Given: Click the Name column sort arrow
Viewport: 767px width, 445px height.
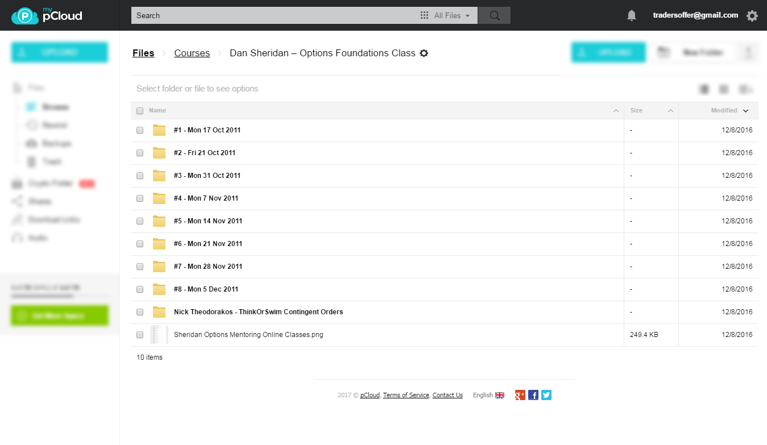Looking at the screenshot, I should coord(616,111).
